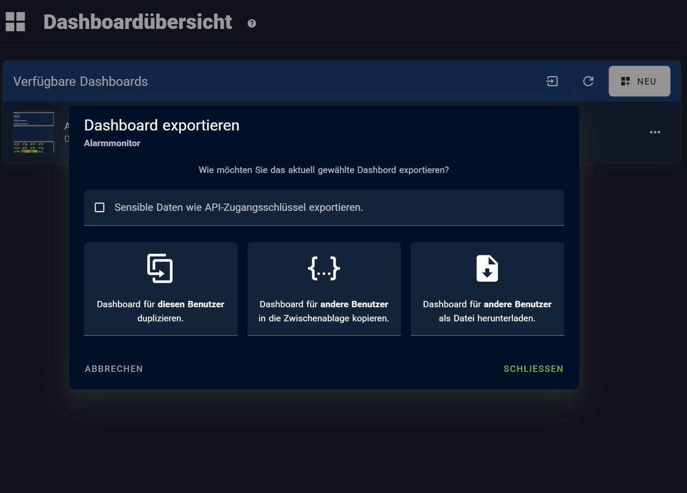Create a new dashboard with NEU button
The height and width of the screenshot is (493, 687).
tap(639, 81)
